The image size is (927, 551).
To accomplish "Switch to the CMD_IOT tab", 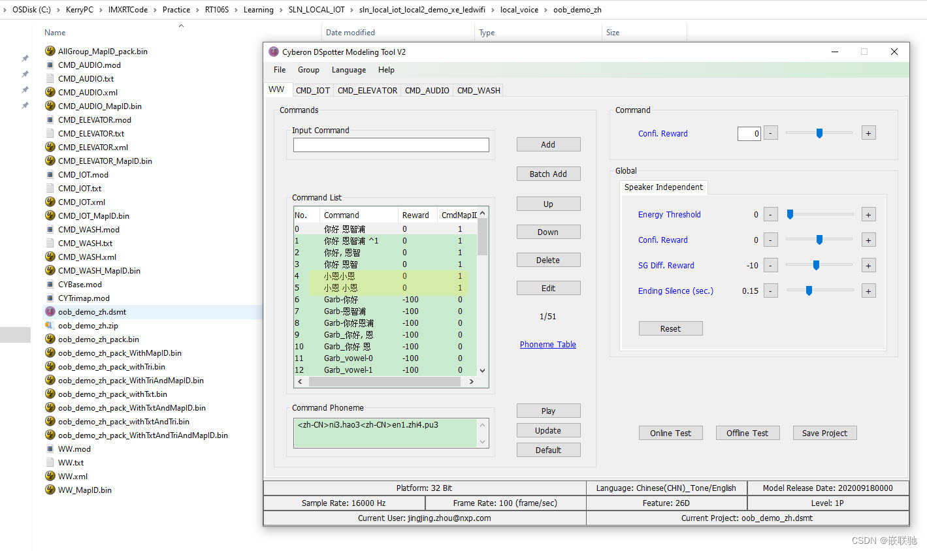I will [x=313, y=91].
